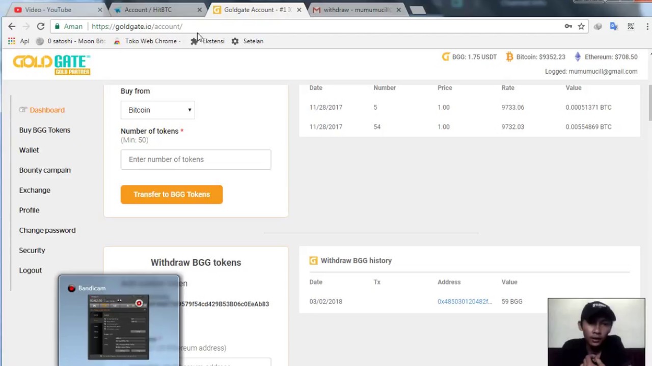The width and height of the screenshot is (652, 366).
Task: Open Dashboard in the sidebar
Action: tap(47, 110)
